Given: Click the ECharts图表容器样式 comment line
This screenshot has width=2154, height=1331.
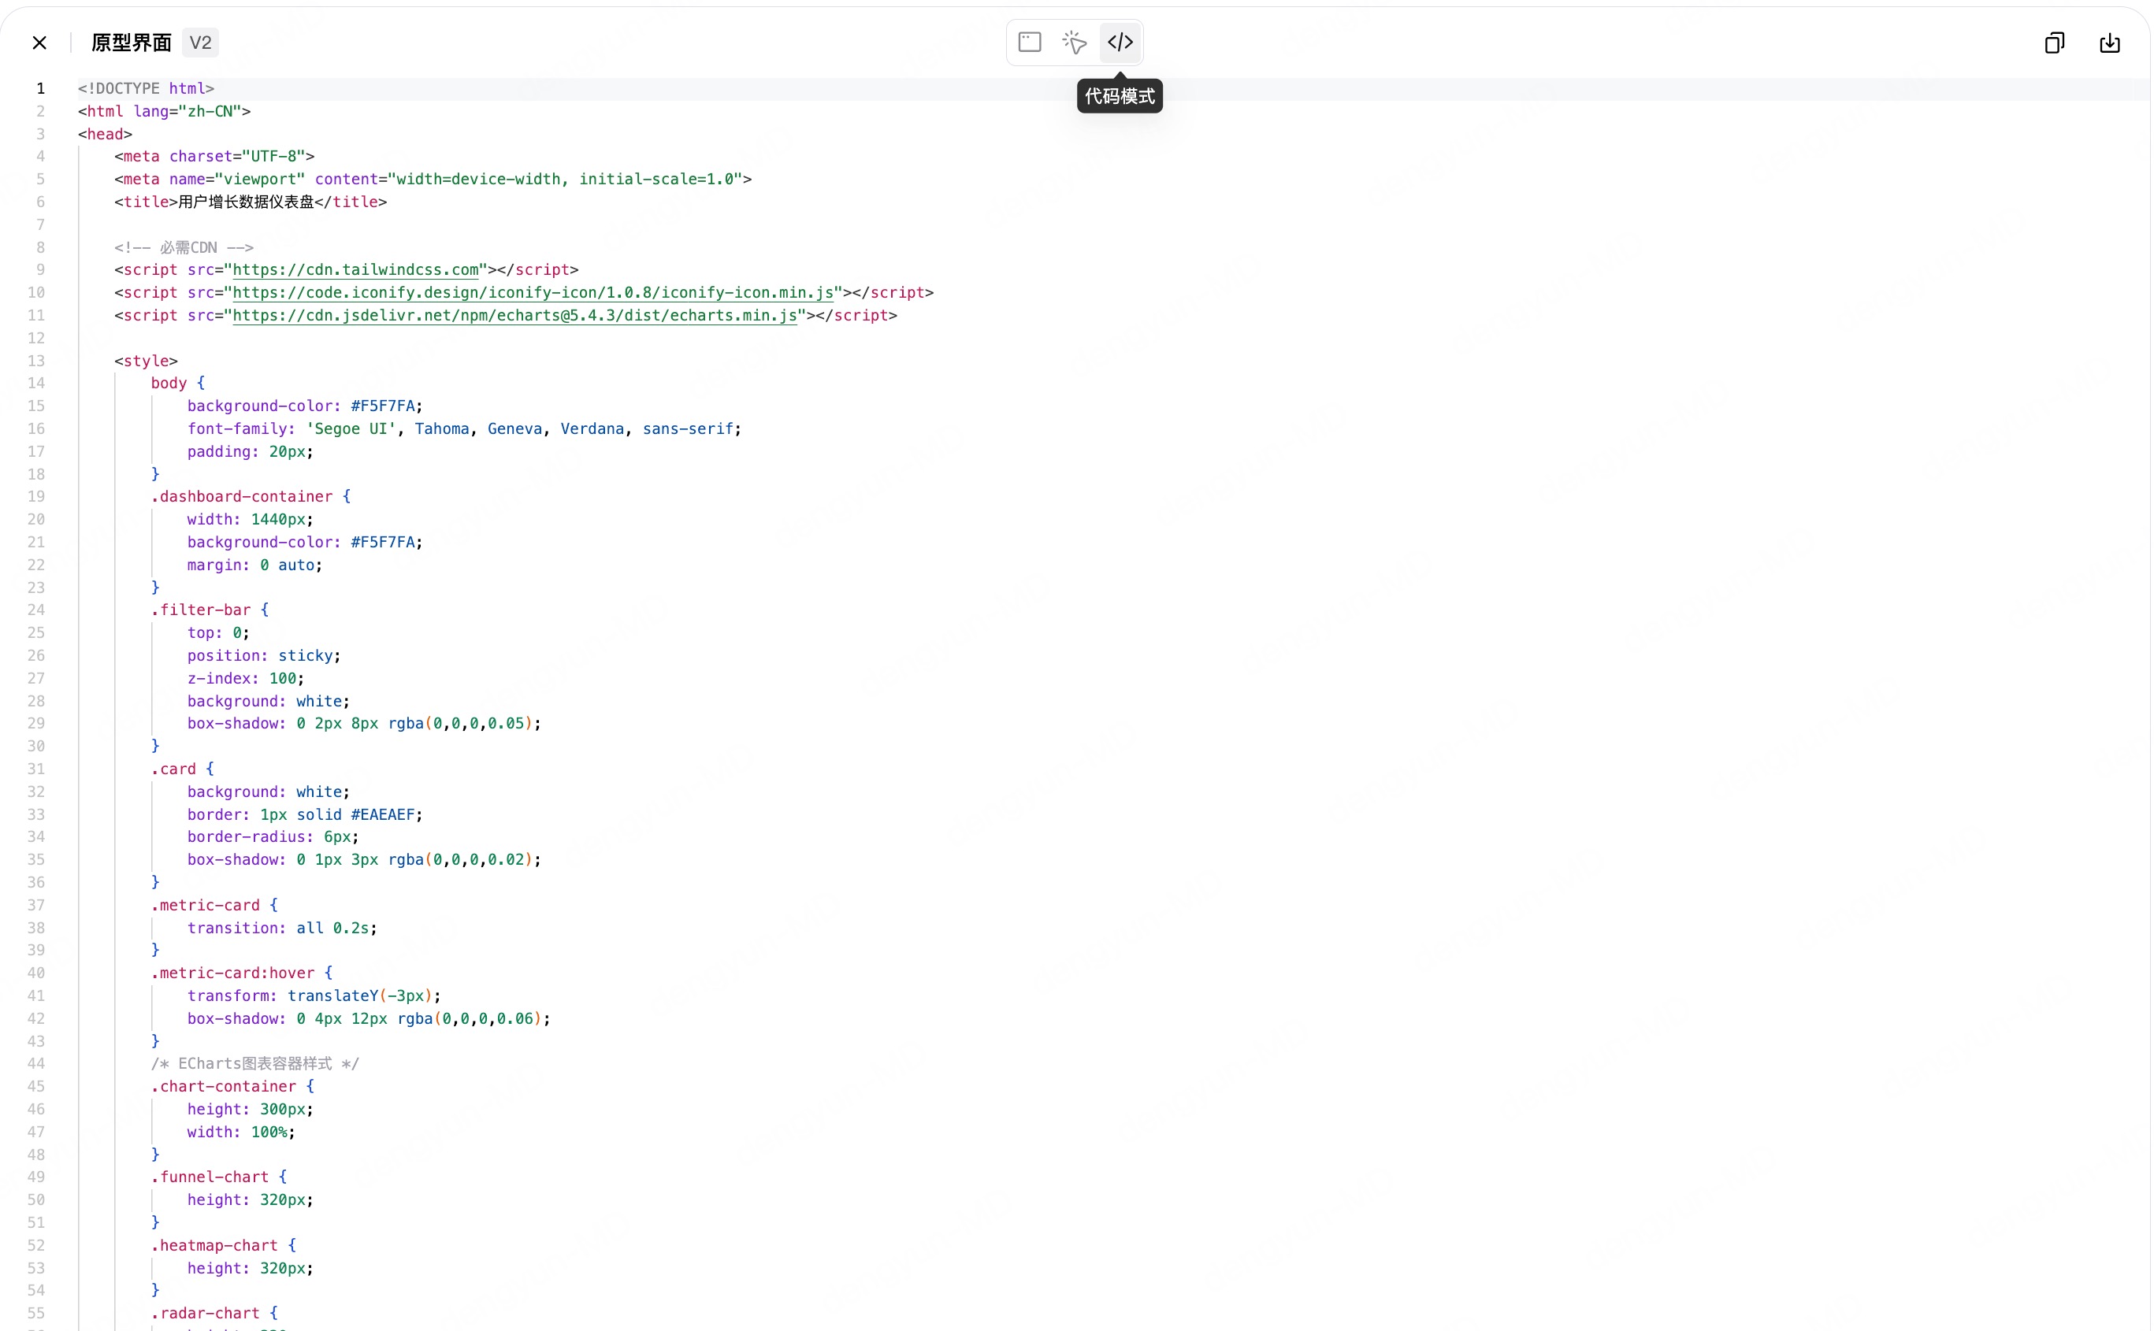Looking at the screenshot, I should (x=254, y=1063).
